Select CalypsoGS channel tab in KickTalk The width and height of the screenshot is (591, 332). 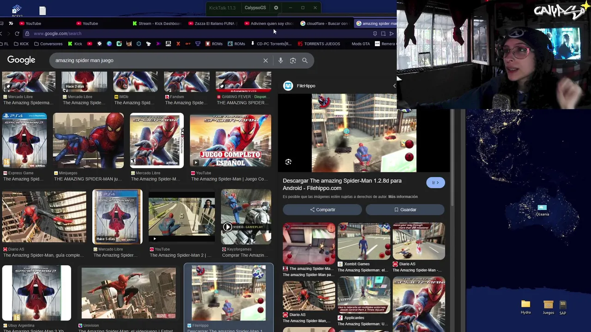tap(255, 8)
